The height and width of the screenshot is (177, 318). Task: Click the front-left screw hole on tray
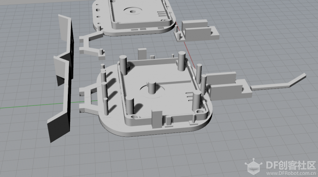pos(134,117)
